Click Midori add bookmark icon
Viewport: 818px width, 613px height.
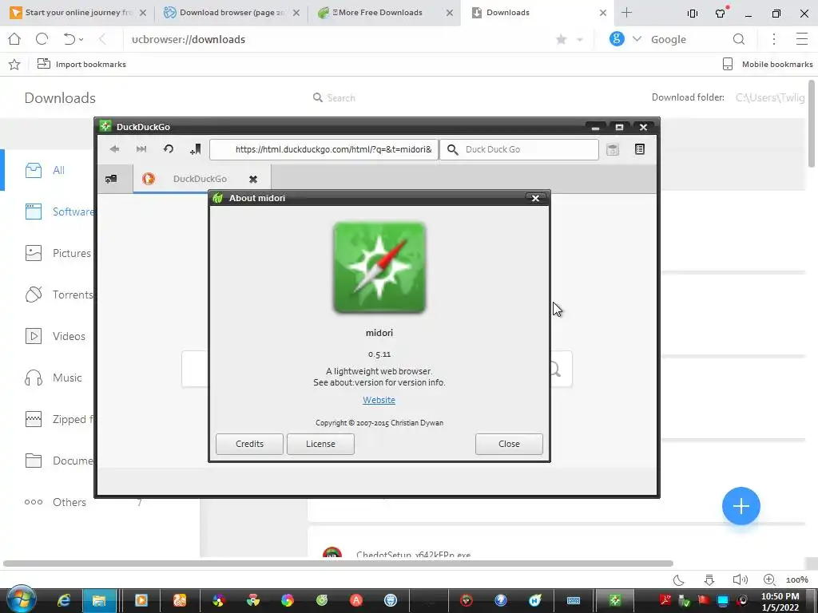pos(196,149)
